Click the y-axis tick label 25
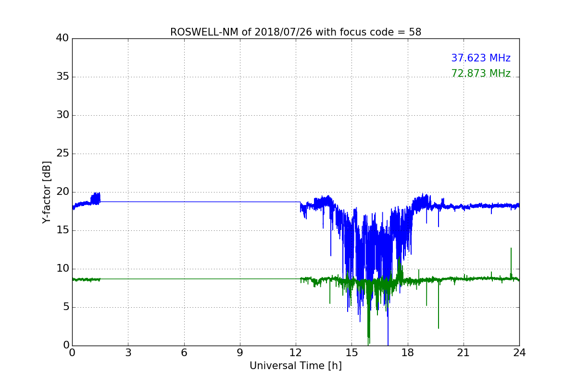Screen dimensions: 577x384 point(62,154)
